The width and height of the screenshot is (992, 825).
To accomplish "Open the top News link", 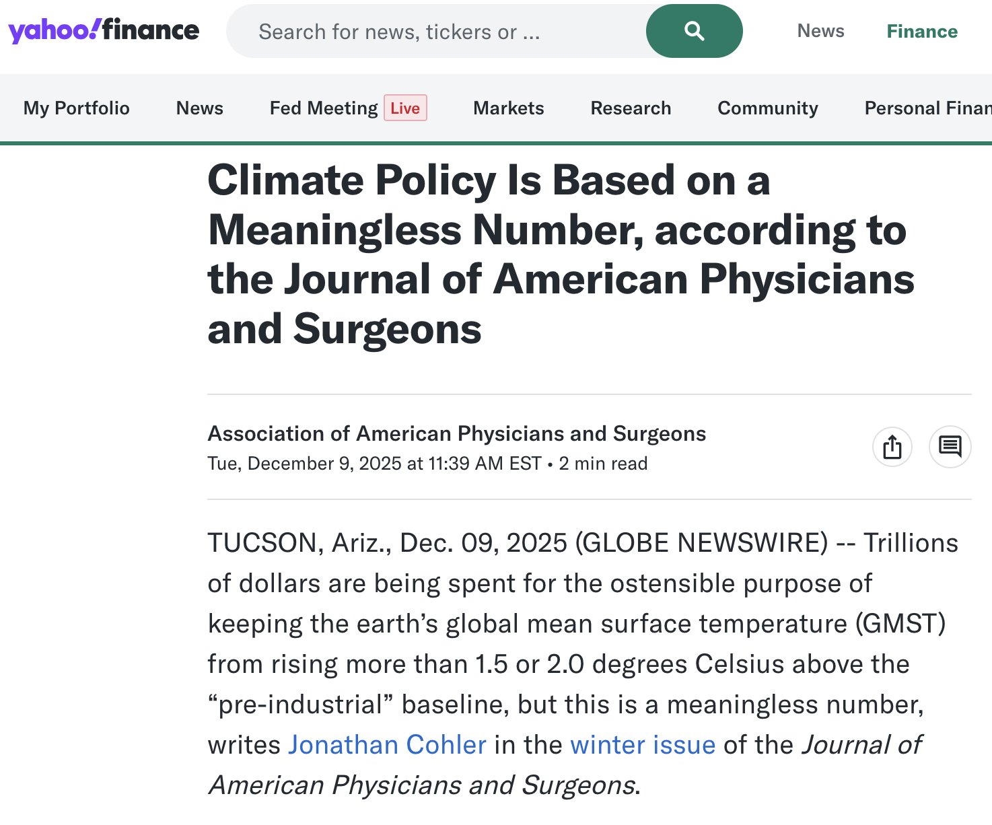I will pos(820,31).
